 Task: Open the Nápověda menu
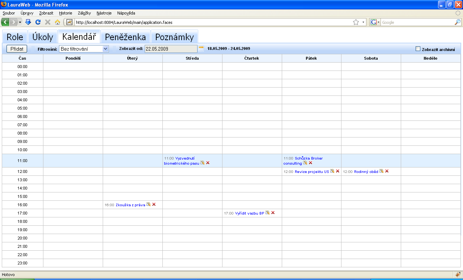[126, 13]
